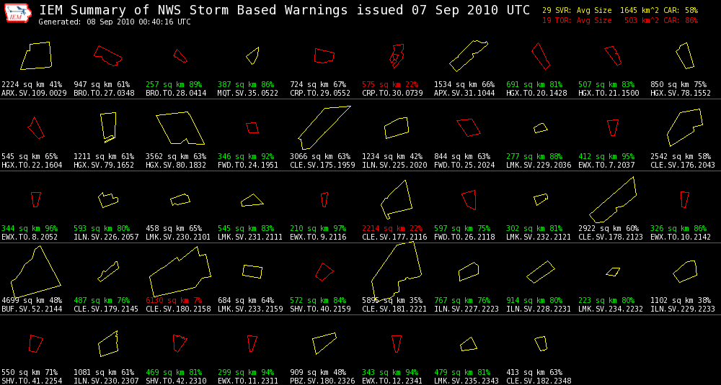Click the yellow polygon above APX.SV.31.1044

click(469, 55)
